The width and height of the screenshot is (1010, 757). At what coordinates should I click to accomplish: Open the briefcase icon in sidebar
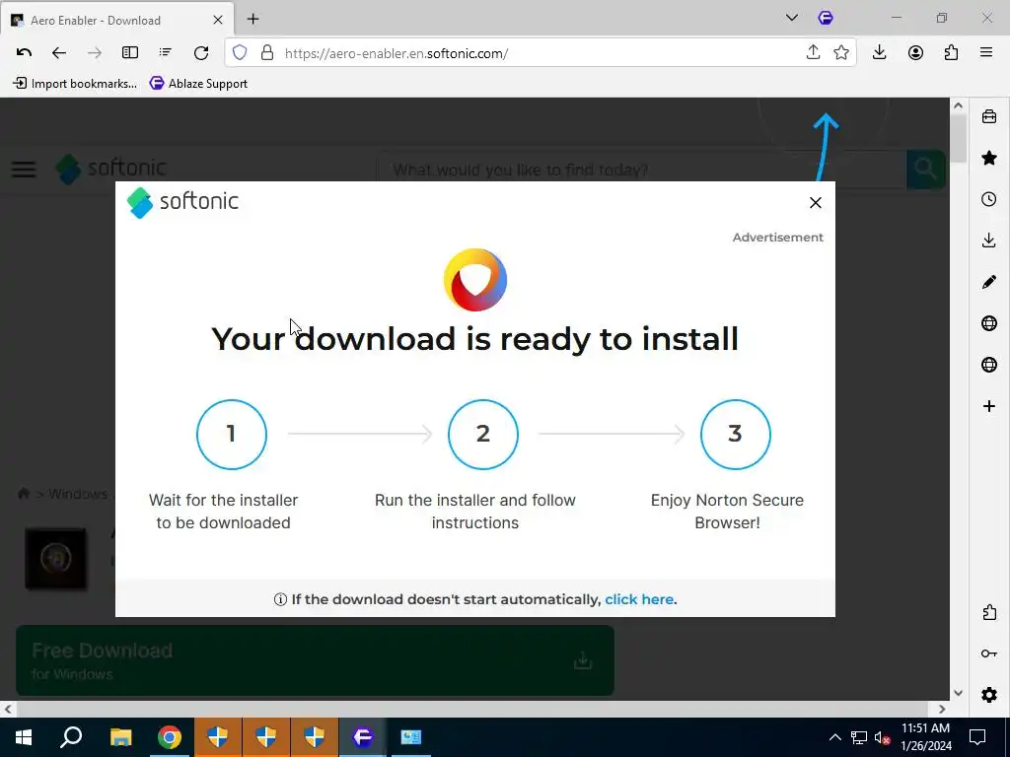989,116
